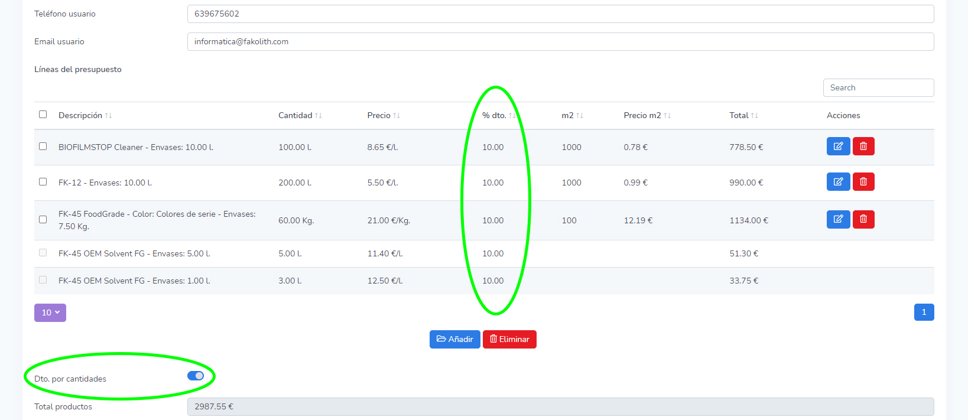Viewport: 968px width, 420px height.
Task: Delete the FK-45 FoodGrade line
Action: click(x=863, y=219)
